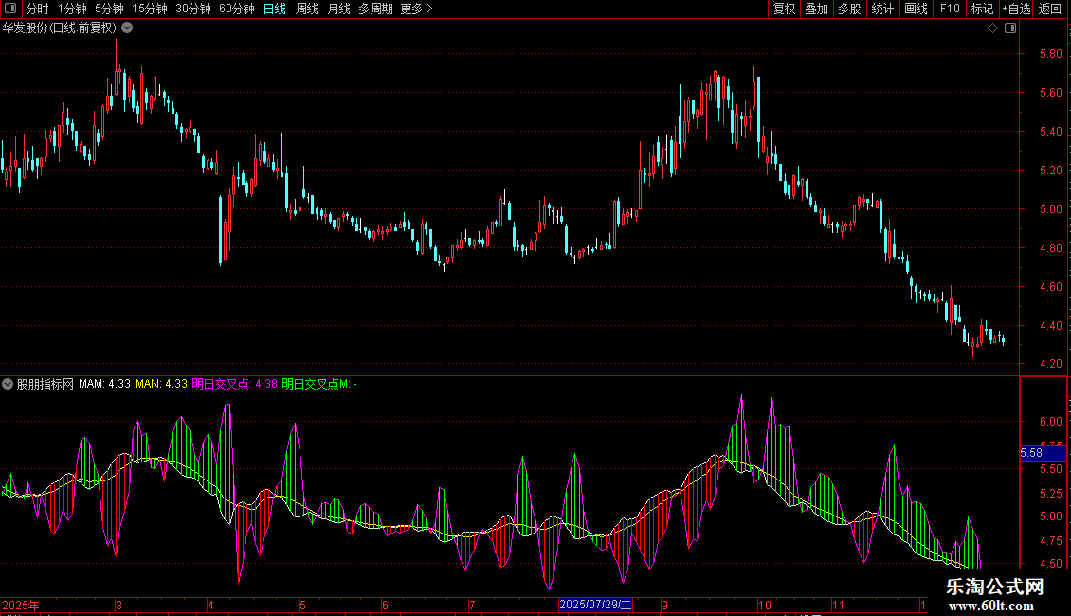Viewport: 1071px width, 616px height.
Task: Click the MAM: 4.33 value
Action: pos(104,384)
